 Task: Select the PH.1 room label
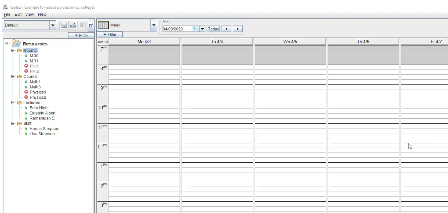tap(34, 66)
